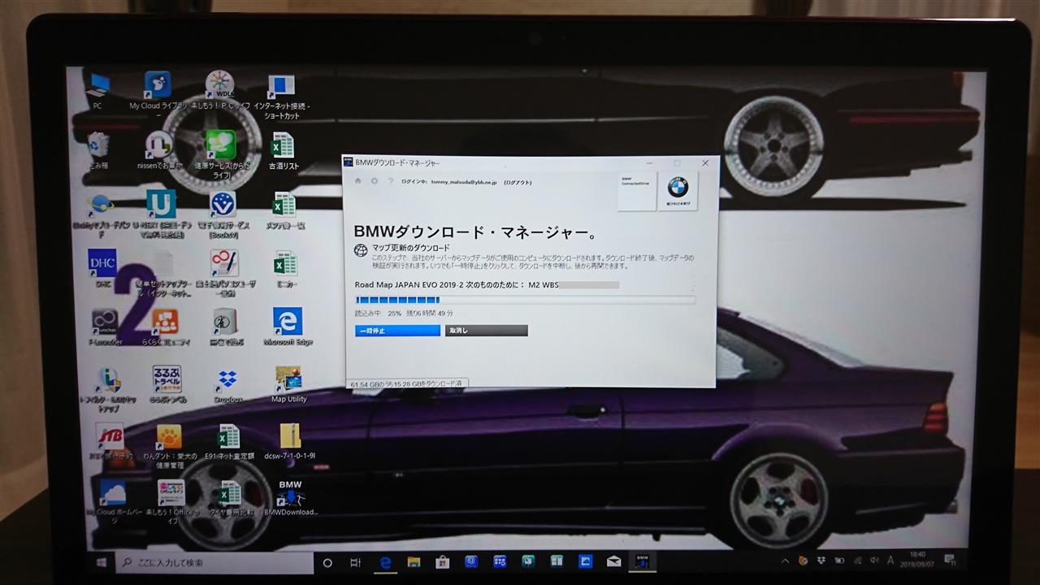Open settings gear in BMW Download Manager
Image resolution: width=1040 pixels, height=585 pixels.
375,181
